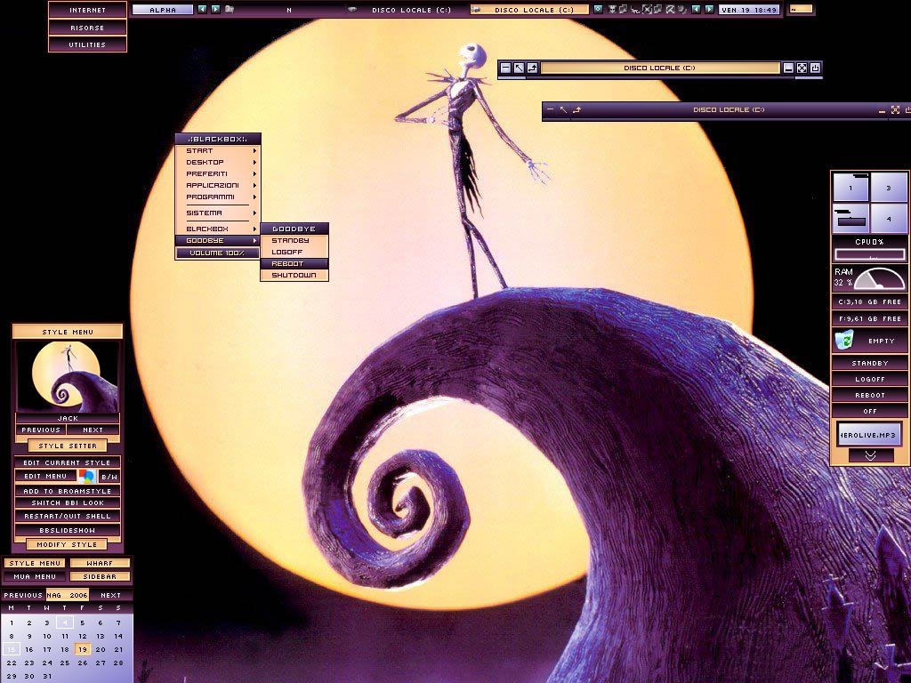The width and height of the screenshot is (911, 683).
Task: Click the square tray icon right of active task
Action: 598,9
